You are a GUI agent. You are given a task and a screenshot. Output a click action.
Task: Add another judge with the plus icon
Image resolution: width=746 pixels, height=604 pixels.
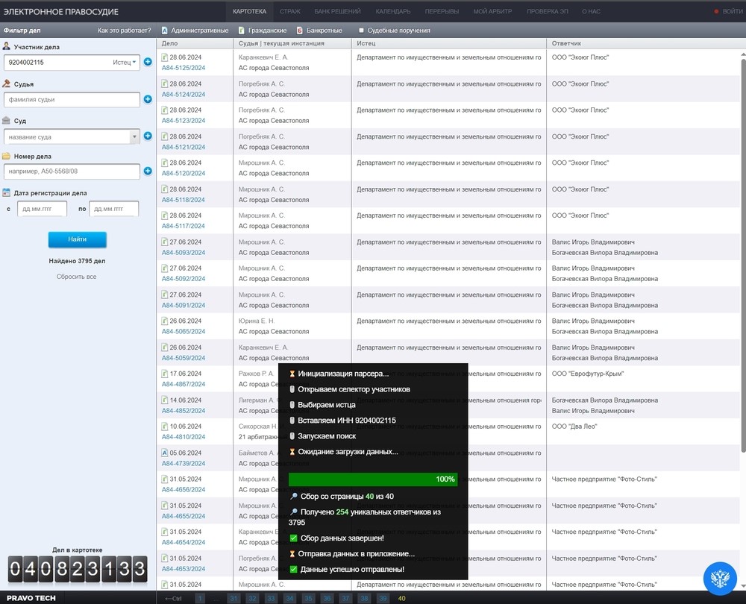click(x=148, y=99)
